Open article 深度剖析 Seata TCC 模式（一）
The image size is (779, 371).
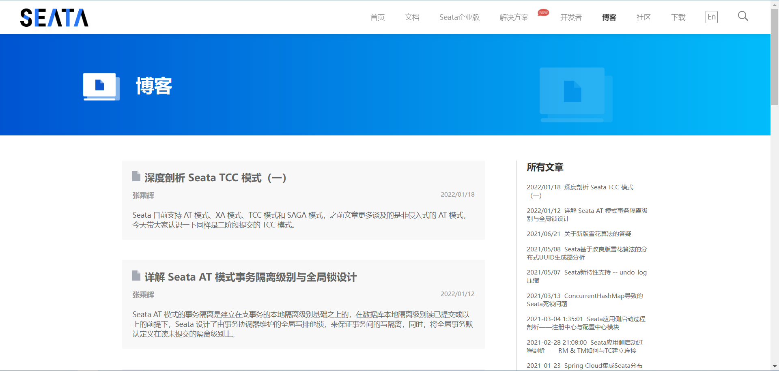point(215,178)
